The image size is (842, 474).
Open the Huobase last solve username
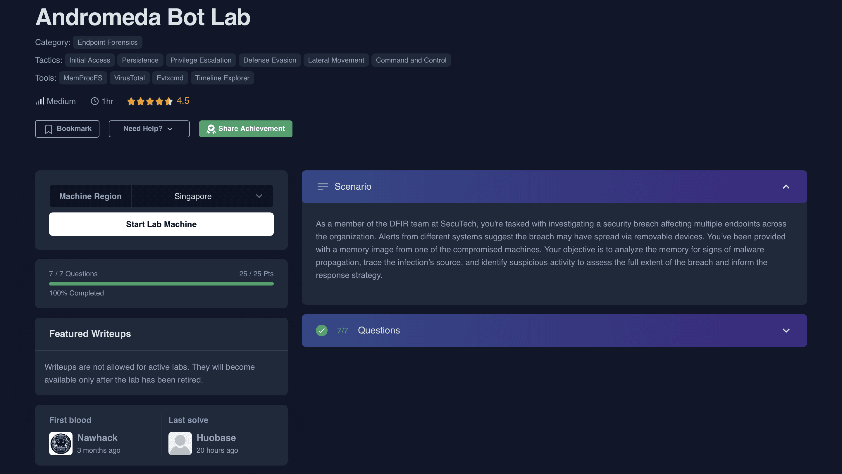coord(216,438)
